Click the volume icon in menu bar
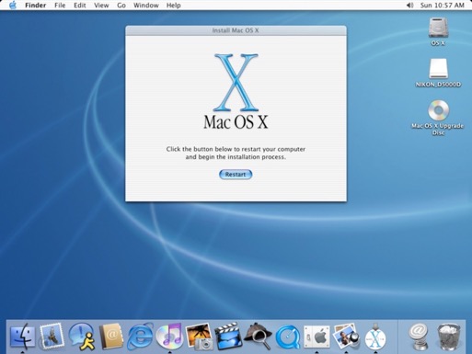The width and height of the screenshot is (472, 354). click(409, 6)
